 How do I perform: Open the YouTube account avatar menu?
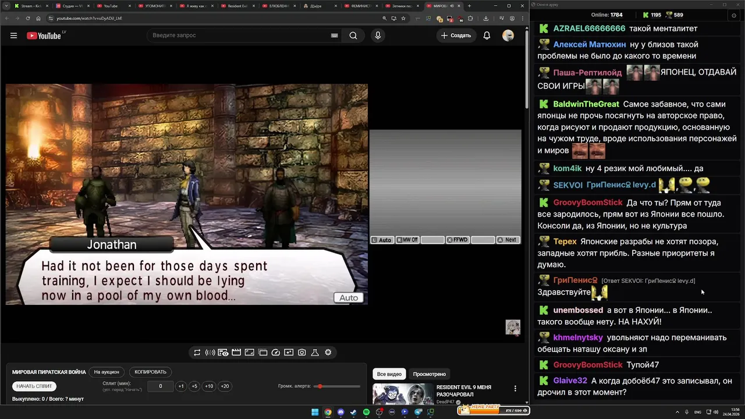click(x=508, y=35)
